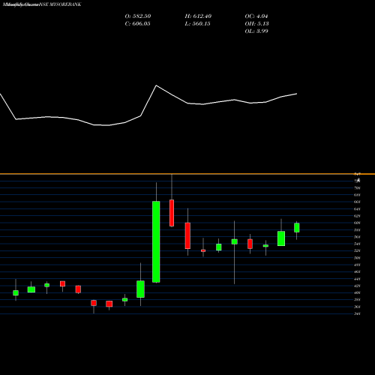Click the 'OH: 5.13' value
The height and width of the screenshot is (375, 375).
click(x=256, y=24)
